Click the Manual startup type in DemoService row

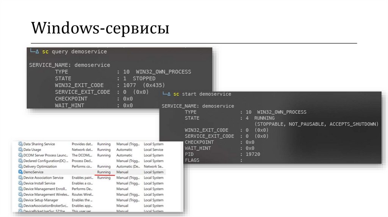coord(122,172)
